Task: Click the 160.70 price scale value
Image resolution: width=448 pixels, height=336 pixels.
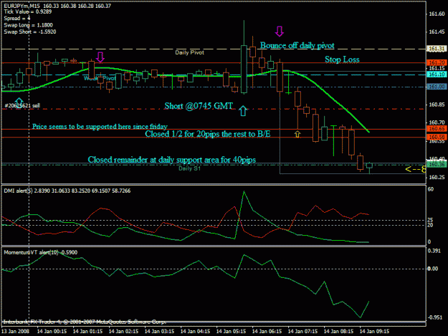Action: (437, 123)
